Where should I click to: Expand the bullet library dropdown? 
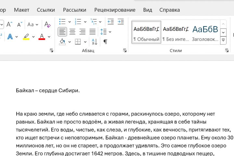70,22
